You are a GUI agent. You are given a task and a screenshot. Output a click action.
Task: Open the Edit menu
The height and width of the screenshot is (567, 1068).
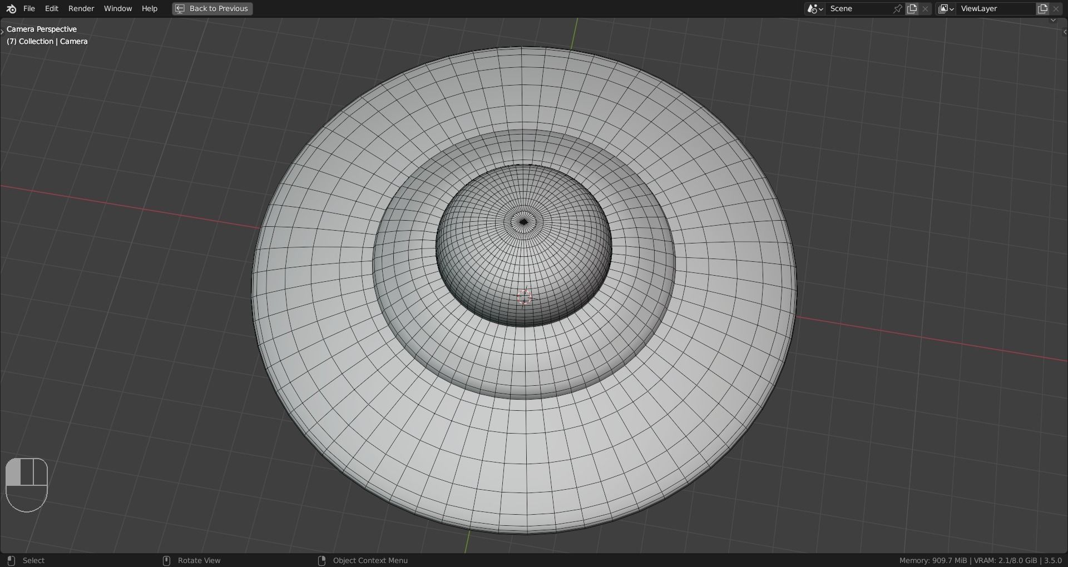(x=52, y=9)
